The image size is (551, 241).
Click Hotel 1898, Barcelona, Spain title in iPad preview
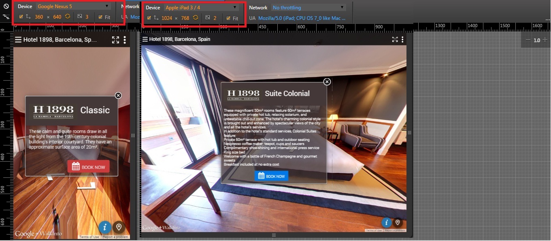point(180,39)
